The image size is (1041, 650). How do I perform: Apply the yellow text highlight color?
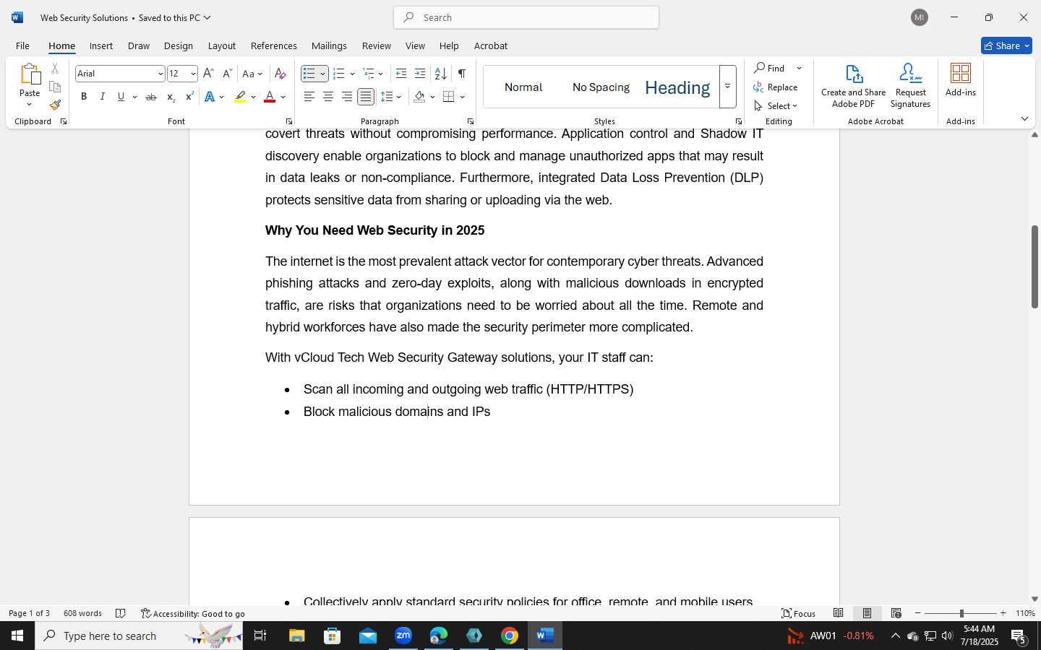[240, 97]
